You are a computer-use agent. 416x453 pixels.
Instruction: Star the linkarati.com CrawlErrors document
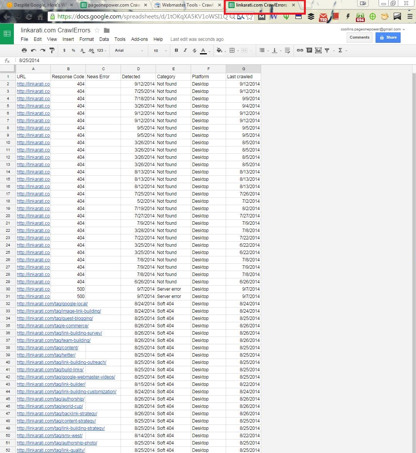click(x=97, y=30)
